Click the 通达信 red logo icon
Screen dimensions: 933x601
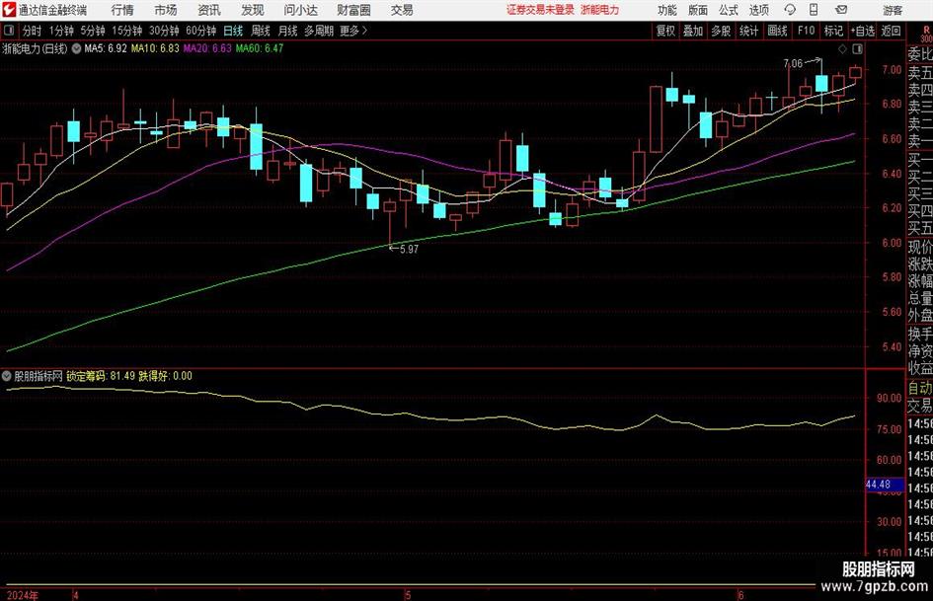(9, 10)
